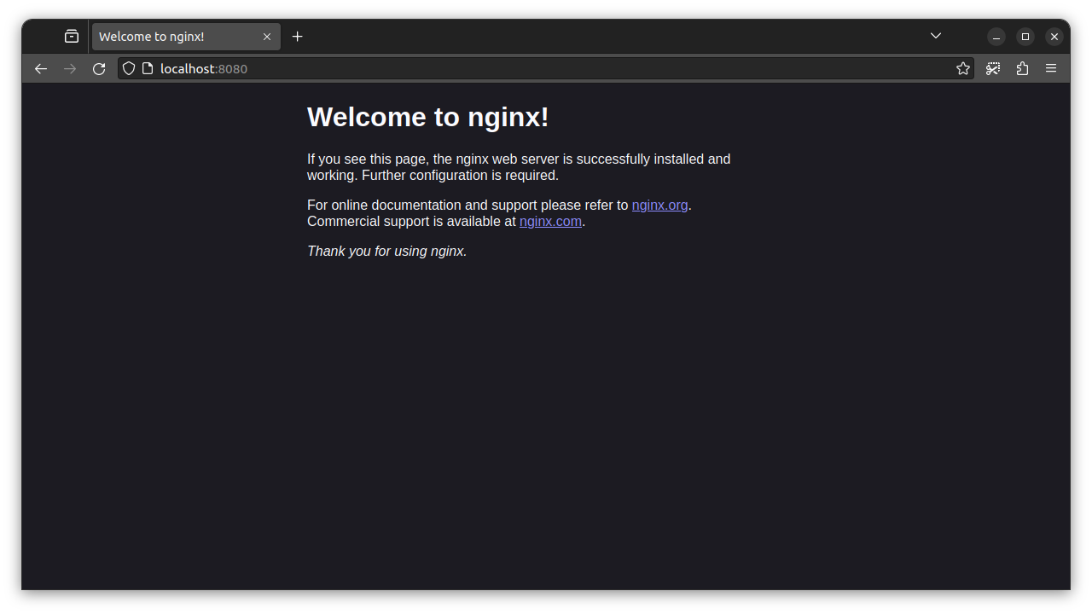The image size is (1092, 614).
Task: Click 'Commercial support is available at' text
Action: click(411, 222)
